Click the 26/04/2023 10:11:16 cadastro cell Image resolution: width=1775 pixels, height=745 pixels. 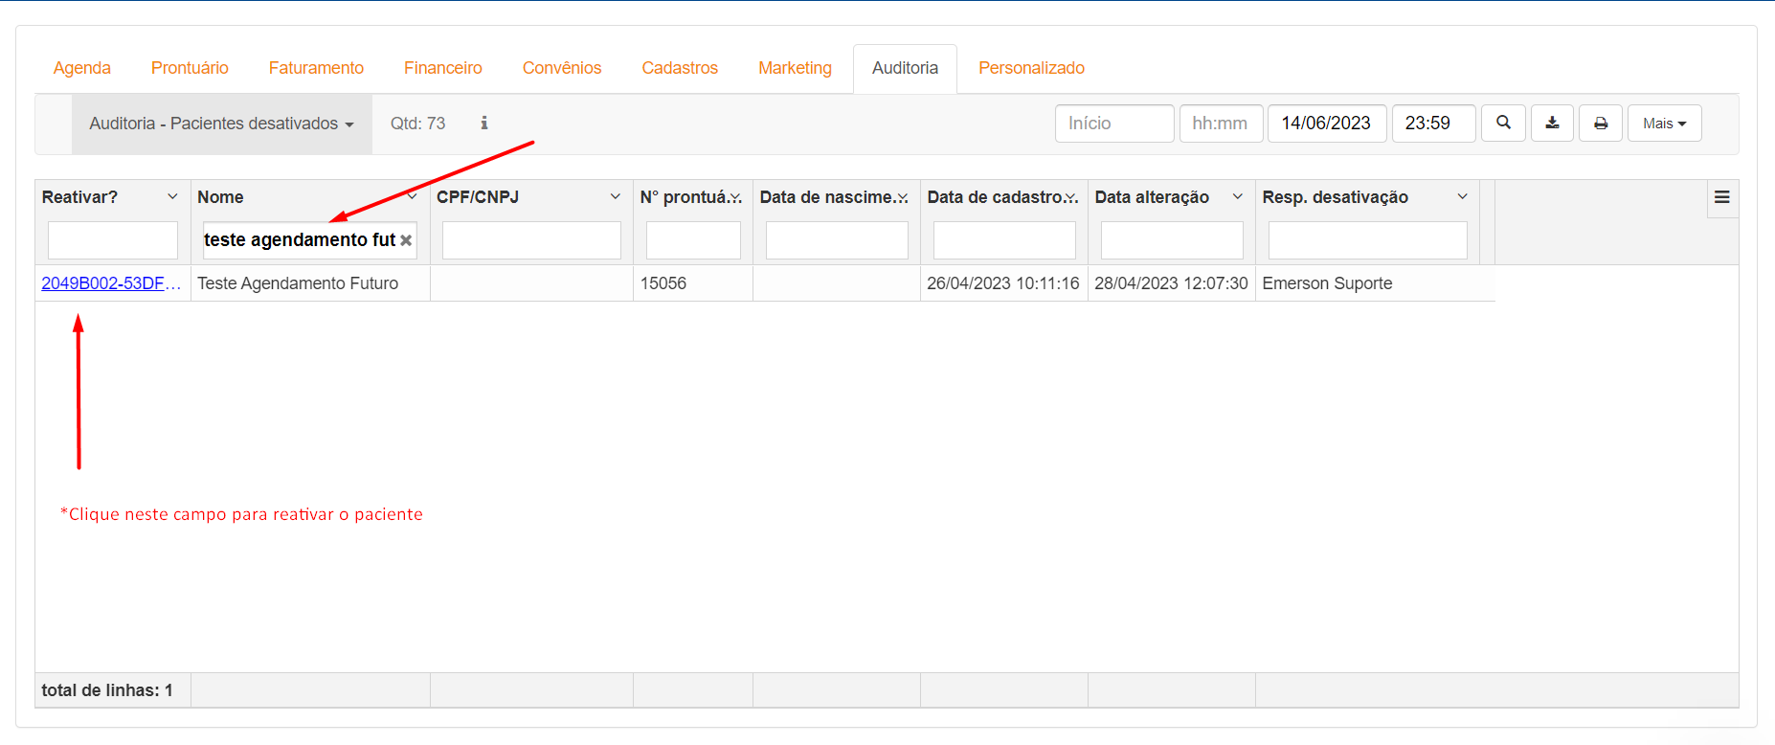(1004, 283)
